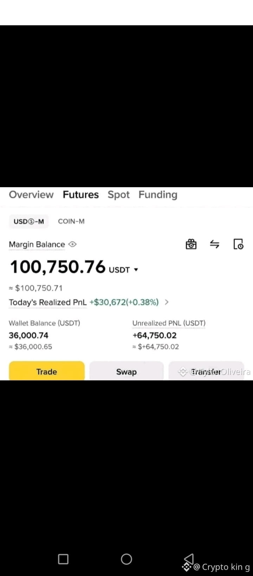Select the USDⓈ-M futures type

(29, 221)
